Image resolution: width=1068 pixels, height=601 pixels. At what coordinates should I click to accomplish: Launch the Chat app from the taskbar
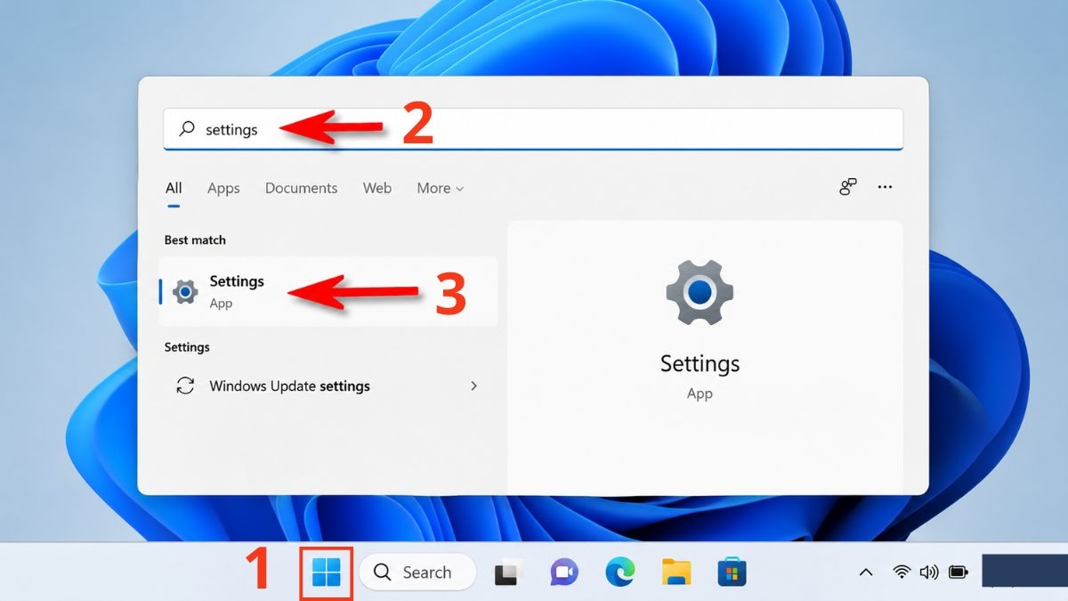pos(563,573)
